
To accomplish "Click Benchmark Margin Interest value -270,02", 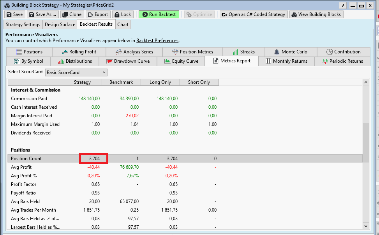I will click(x=132, y=116).
